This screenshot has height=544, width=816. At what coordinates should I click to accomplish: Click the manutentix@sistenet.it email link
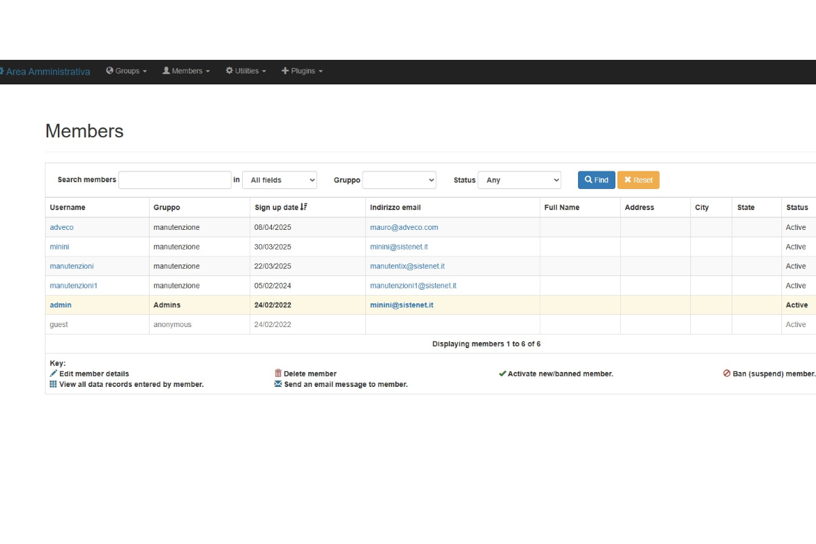tap(407, 266)
